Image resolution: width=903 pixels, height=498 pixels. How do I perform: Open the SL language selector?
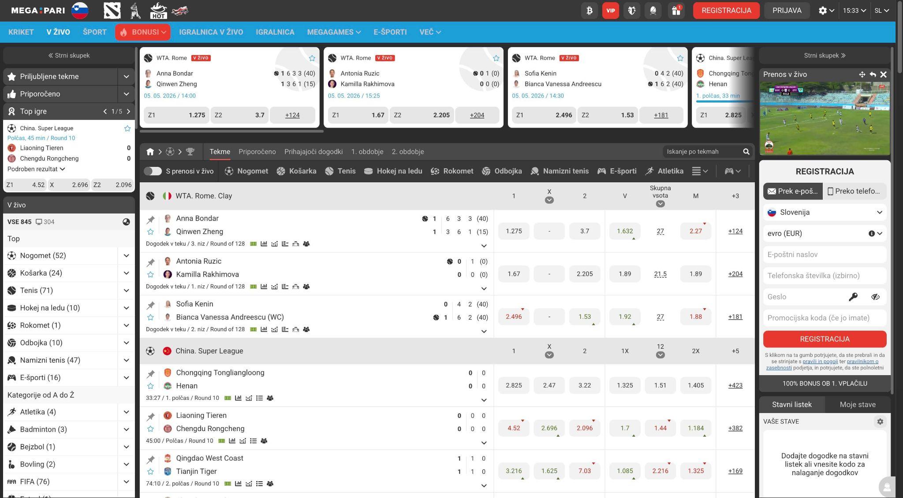(881, 11)
